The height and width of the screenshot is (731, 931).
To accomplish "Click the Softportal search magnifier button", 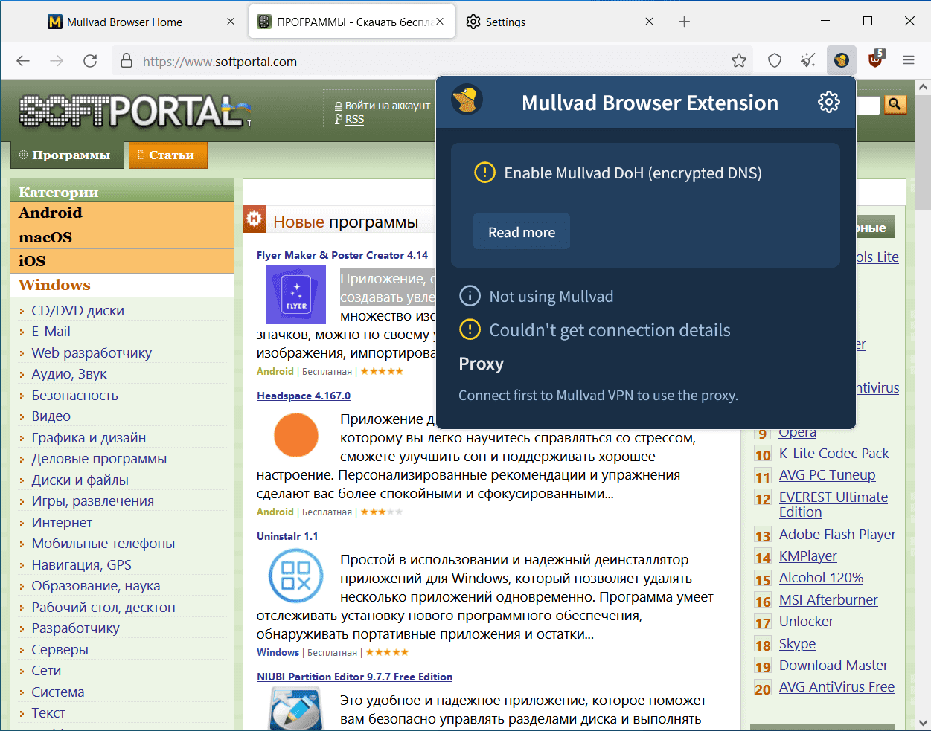I will (x=895, y=105).
